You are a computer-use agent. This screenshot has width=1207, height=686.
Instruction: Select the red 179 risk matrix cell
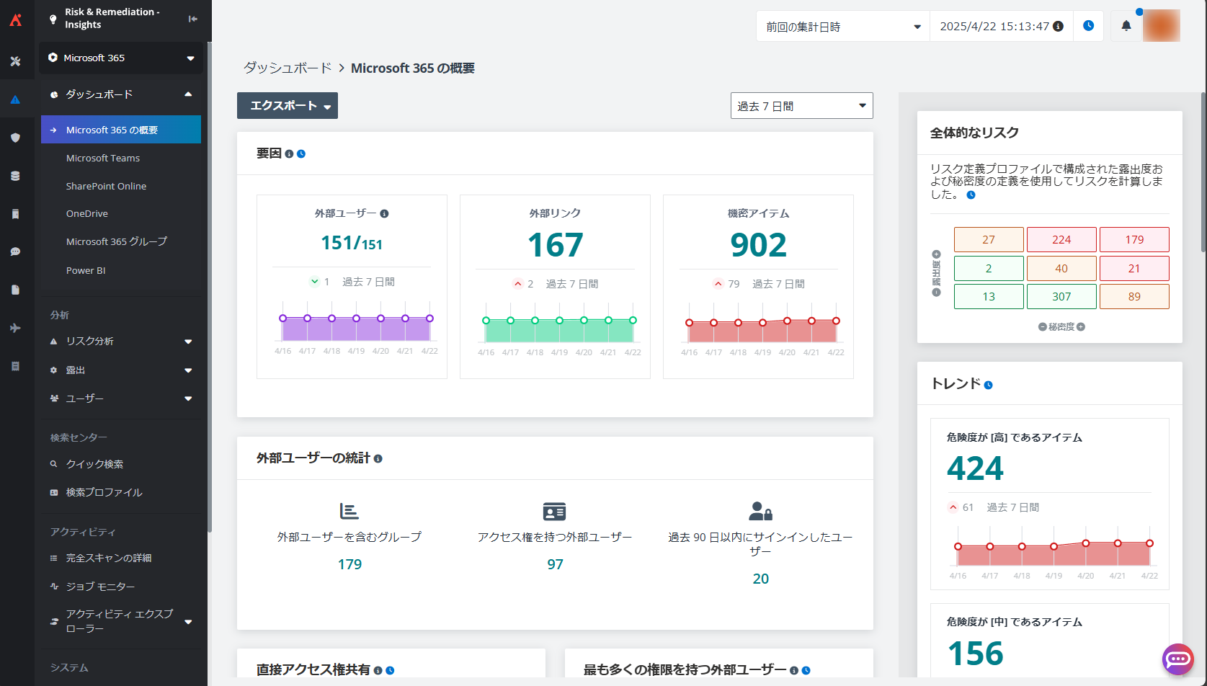tap(1134, 239)
